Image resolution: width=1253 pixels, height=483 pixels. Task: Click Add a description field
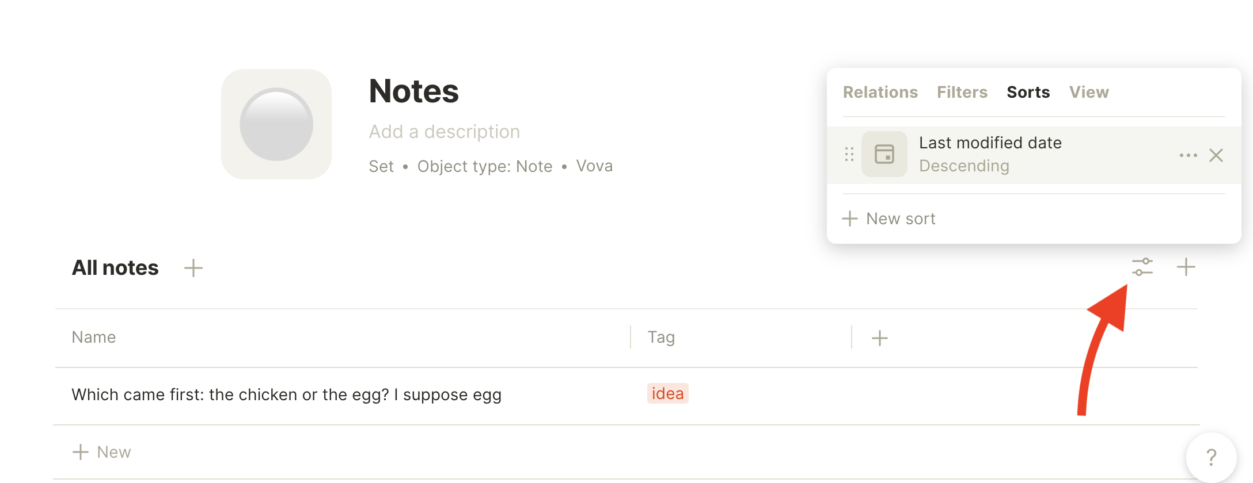(444, 132)
